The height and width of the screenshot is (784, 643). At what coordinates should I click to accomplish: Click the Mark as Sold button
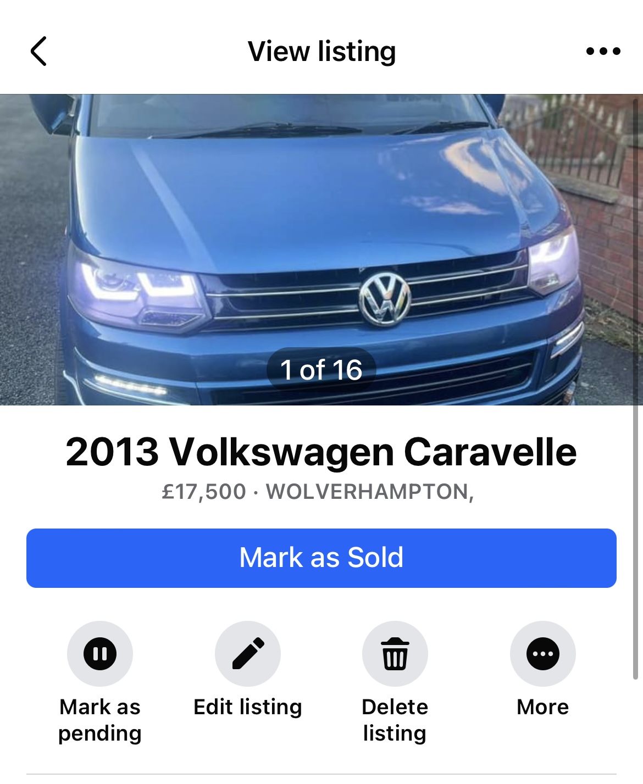pos(321,558)
